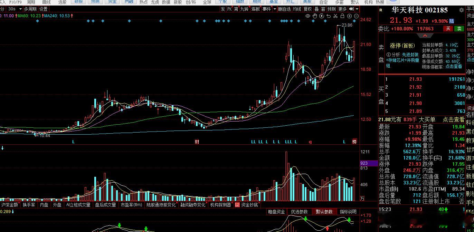Image resolution: width=474 pixels, height=232 pixels.
Task: Click the red 榜 marker on chart
Action: point(354,142)
